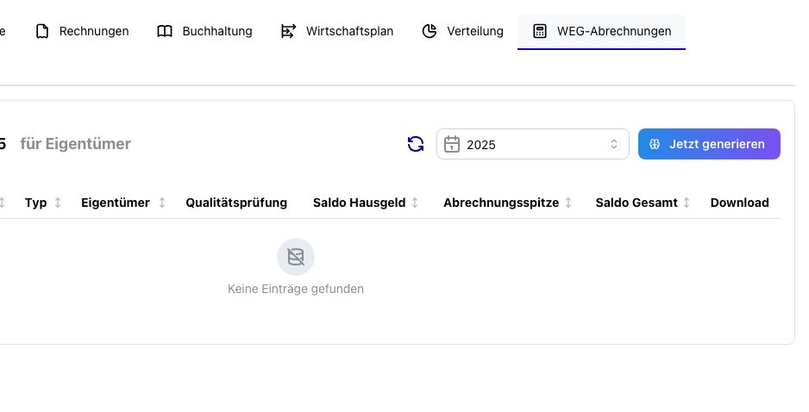
Task: Click the Saldo Hausgeld header label
Action: 359,203
